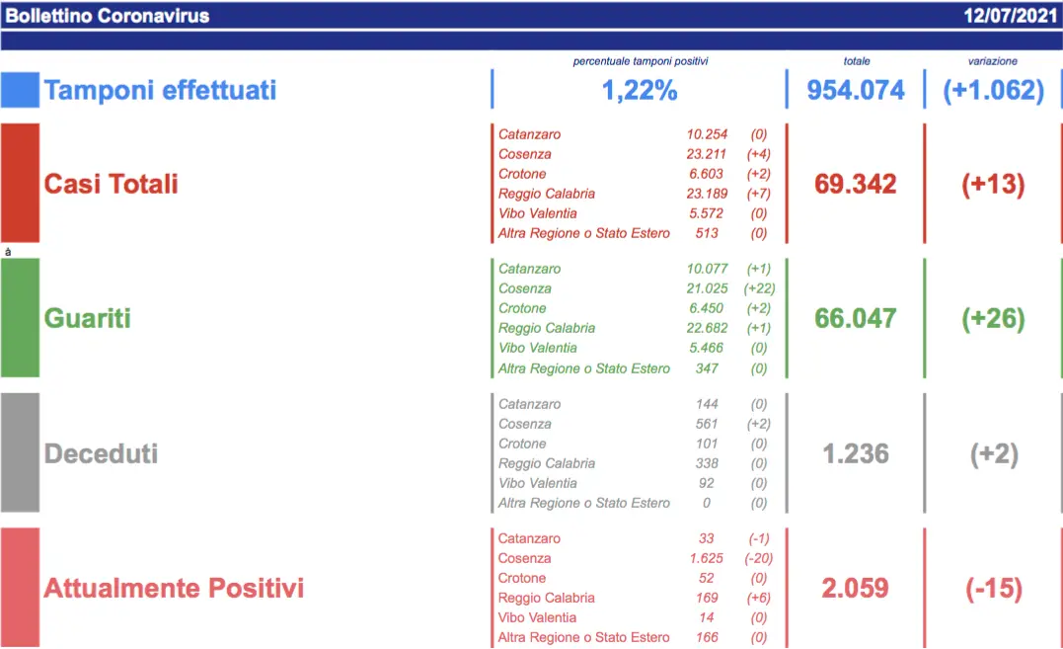Click Reggio Calabria cases change (+7)
The width and height of the screenshot is (1063, 649).
click(759, 194)
